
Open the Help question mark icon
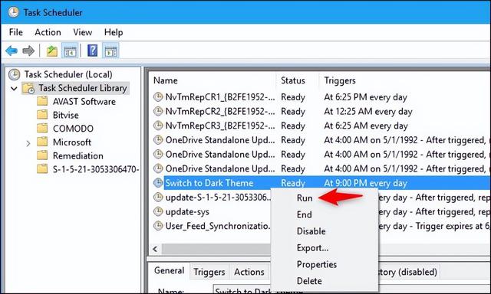coord(92,51)
